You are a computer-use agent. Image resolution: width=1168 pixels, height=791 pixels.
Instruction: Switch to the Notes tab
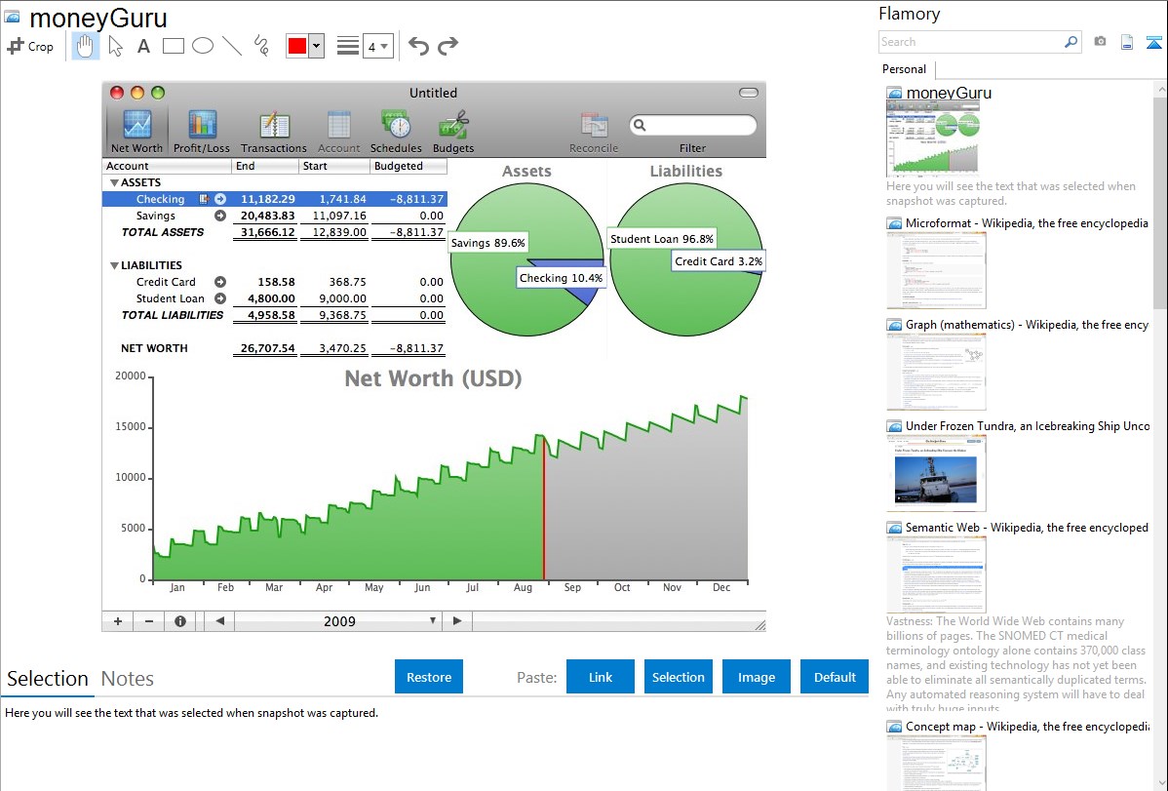(x=128, y=679)
